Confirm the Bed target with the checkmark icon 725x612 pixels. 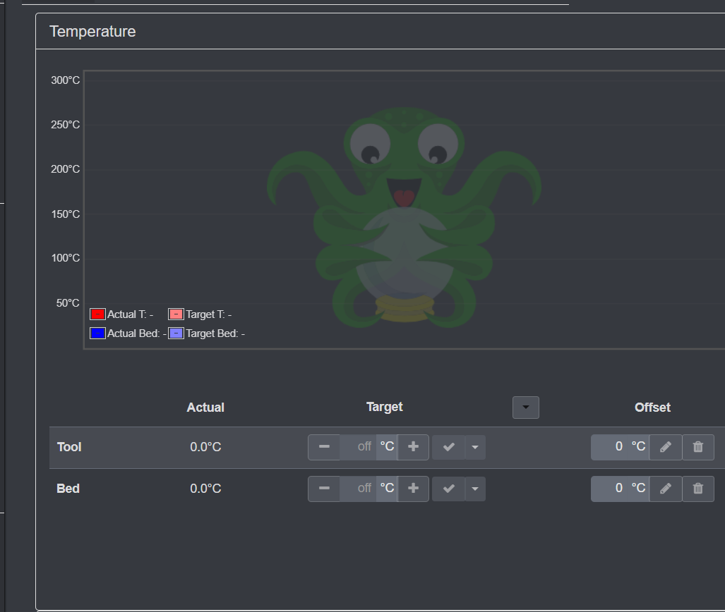click(448, 488)
